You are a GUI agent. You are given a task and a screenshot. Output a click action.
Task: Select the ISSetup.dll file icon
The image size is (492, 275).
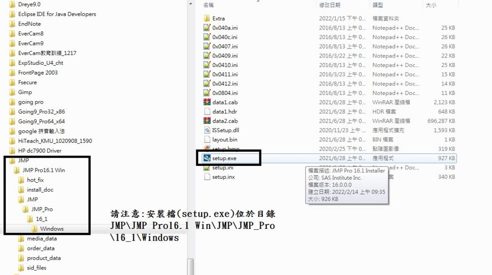pyautogui.click(x=207, y=130)
